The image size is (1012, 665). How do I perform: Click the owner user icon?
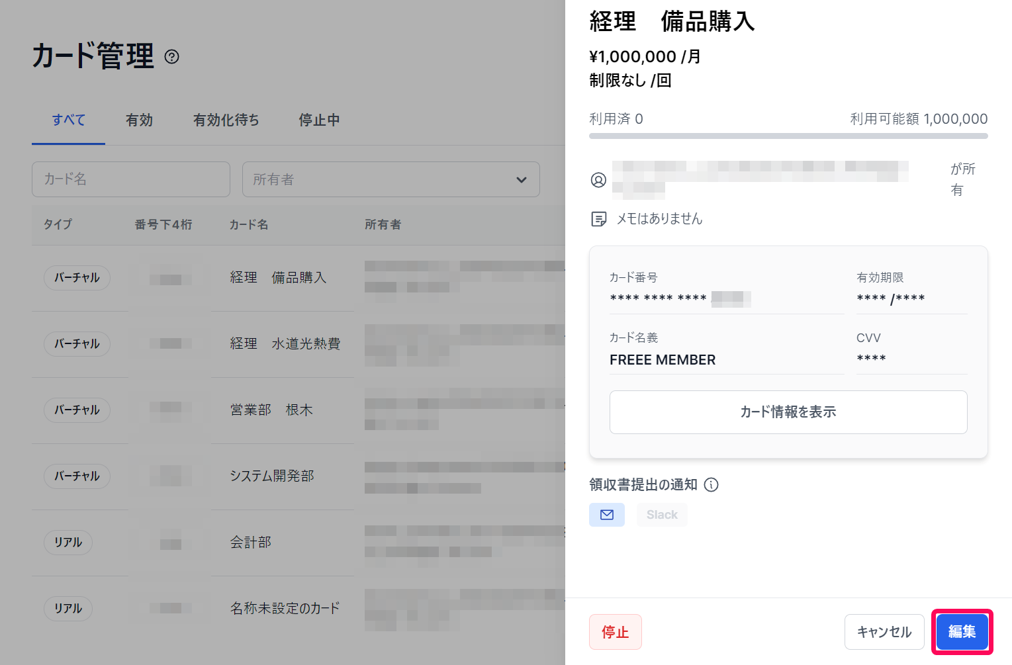[x=598, y=180]
